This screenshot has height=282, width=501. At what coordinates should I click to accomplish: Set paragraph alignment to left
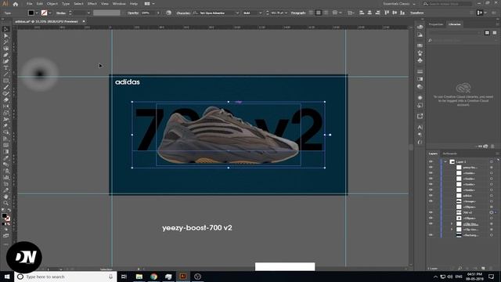(x=312, y=13)
